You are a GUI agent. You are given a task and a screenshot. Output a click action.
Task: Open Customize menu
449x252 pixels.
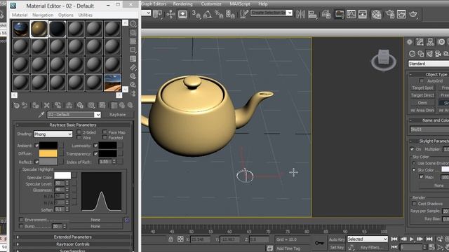tap(211, 4)
